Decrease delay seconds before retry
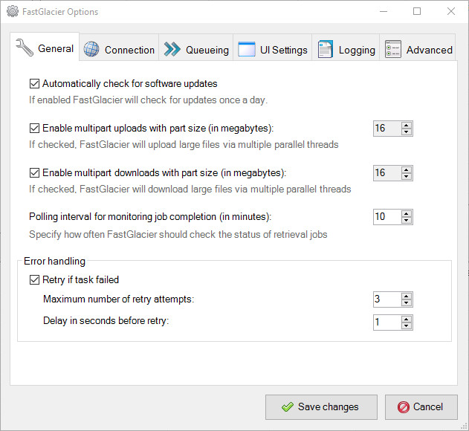The image size is (469, 431). coord(406,326)
